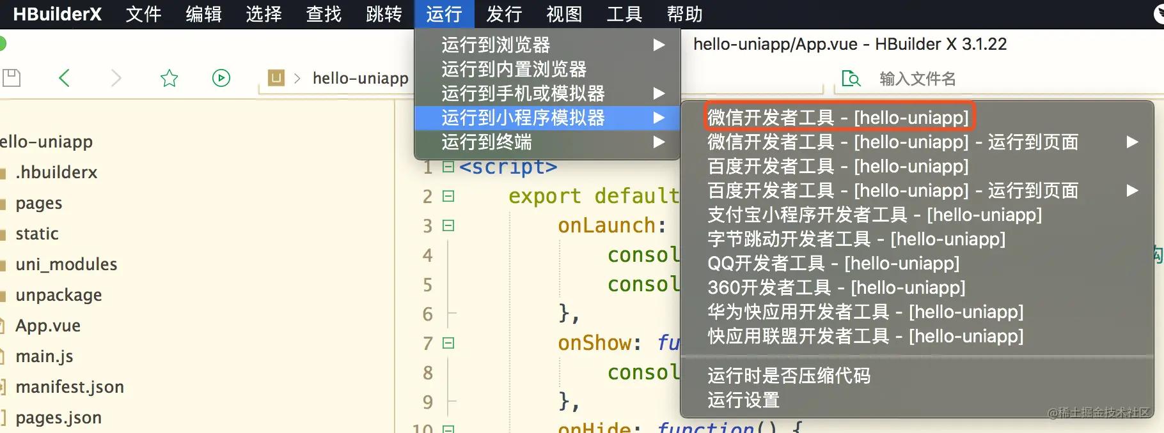Select 运行到小程序模拟器 entry
Image resolution: width=1164 pixels, height=433 pixels.
(x=547, y=118)
